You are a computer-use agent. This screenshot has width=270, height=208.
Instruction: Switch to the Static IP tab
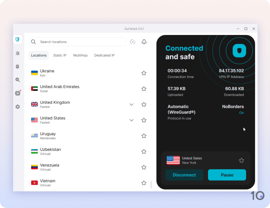[x=60, y=55]
